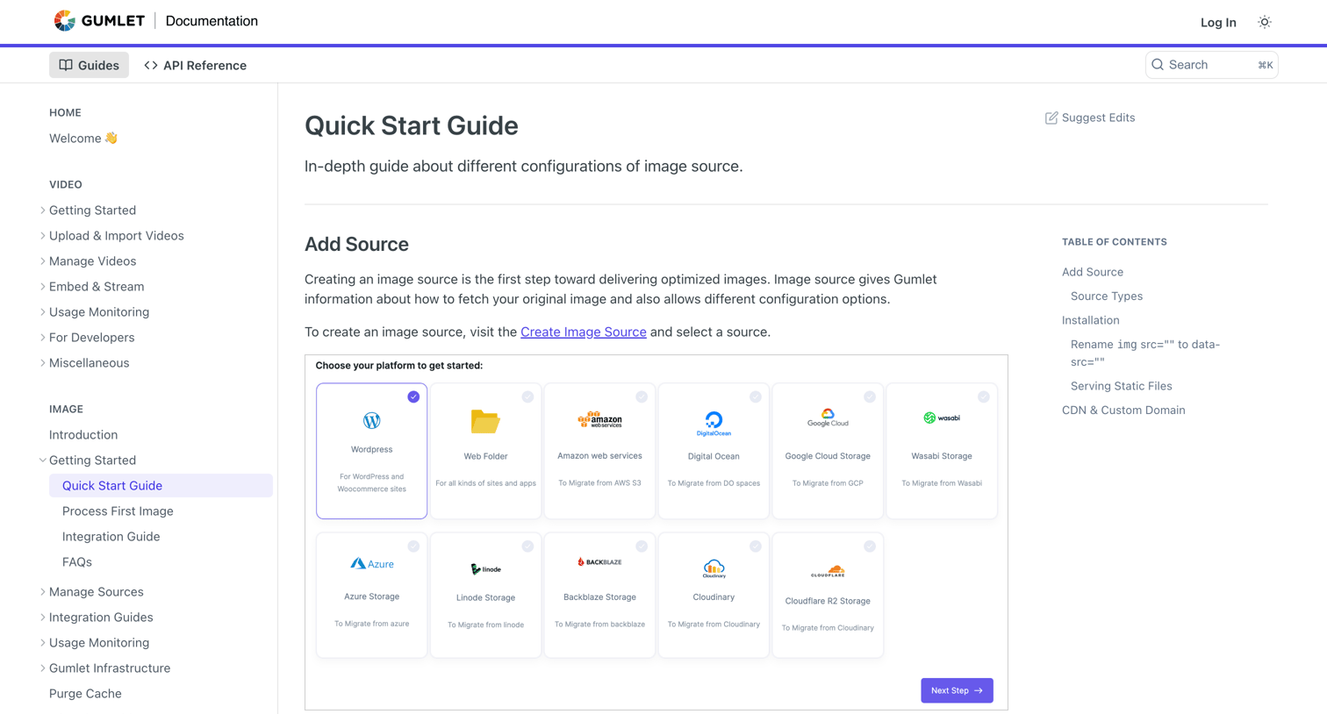Click the Log In link
The height and width of the screenshot is (714, 1327).
(1218, 22)
